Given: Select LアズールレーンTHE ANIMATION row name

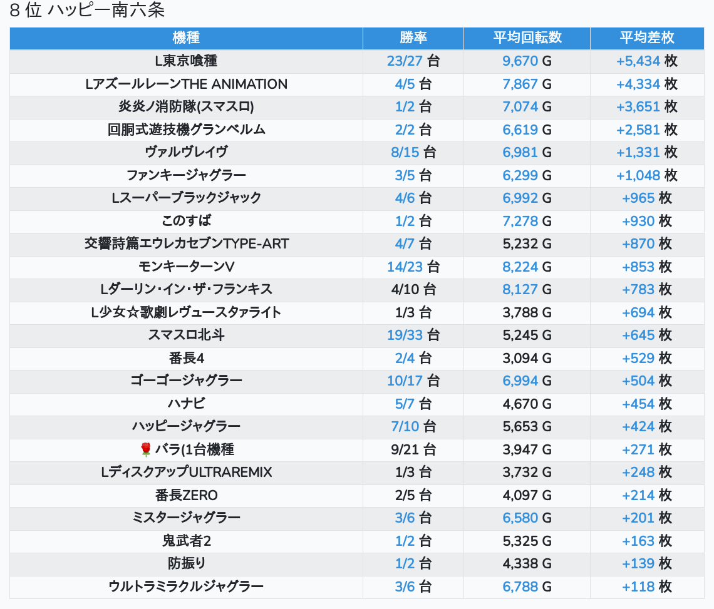Looking at the screenshot, I should click(186, 84).
